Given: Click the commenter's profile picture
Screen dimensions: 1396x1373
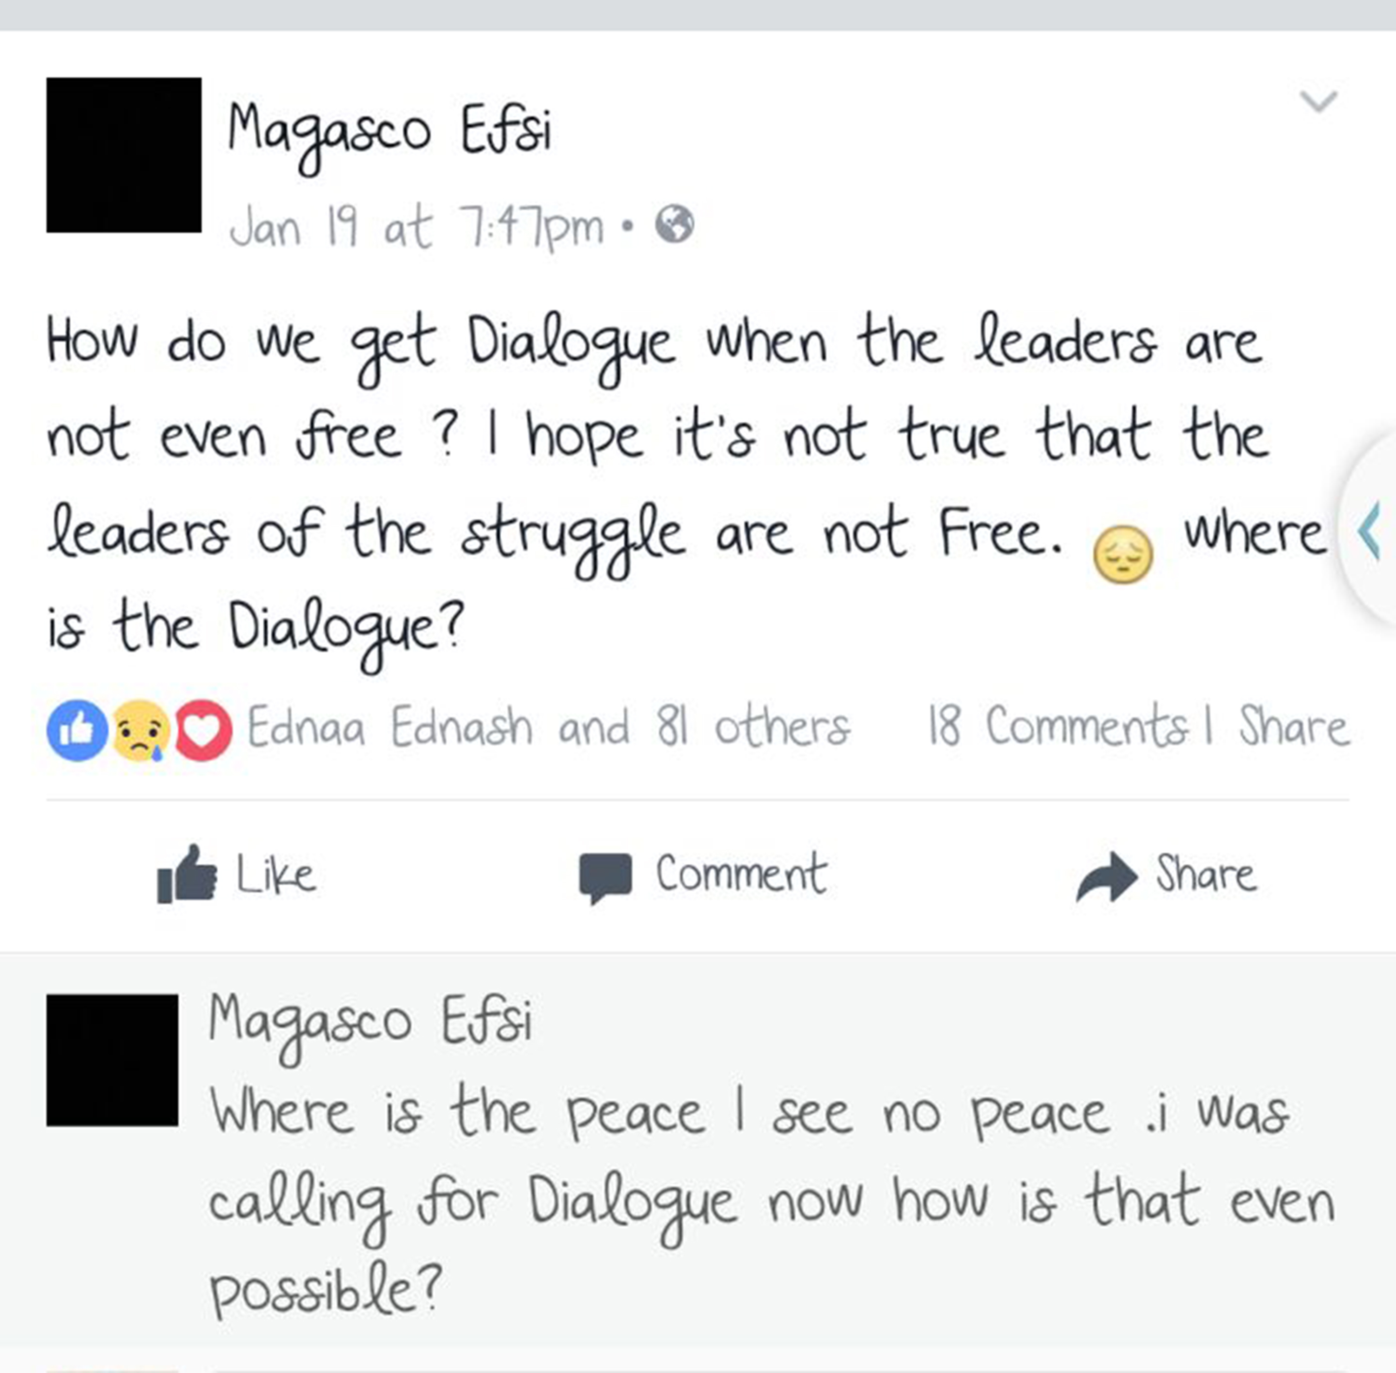Looking at the screenshot, I should (113, 1060).
